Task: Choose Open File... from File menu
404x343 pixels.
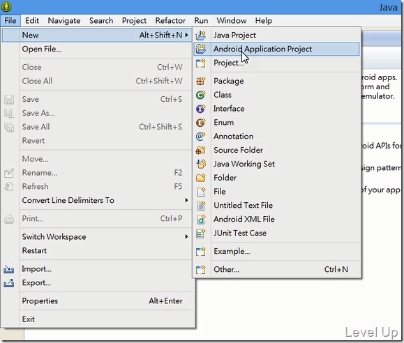Action: click(x=97, y=49)
